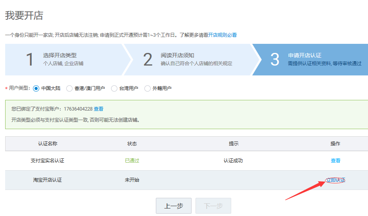
Task: Click the 已通过 status text
Action: (x=132, y=161)
